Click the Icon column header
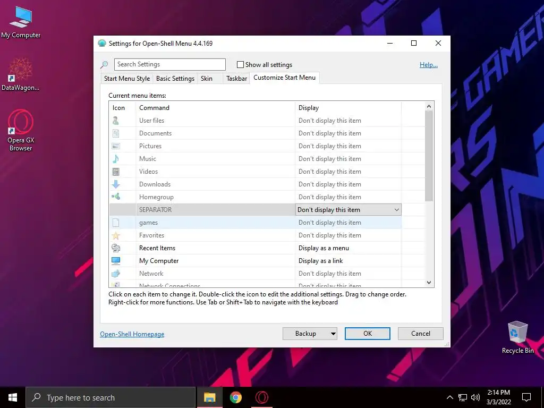Screen dimensions: 544x408 pos(122,107)
